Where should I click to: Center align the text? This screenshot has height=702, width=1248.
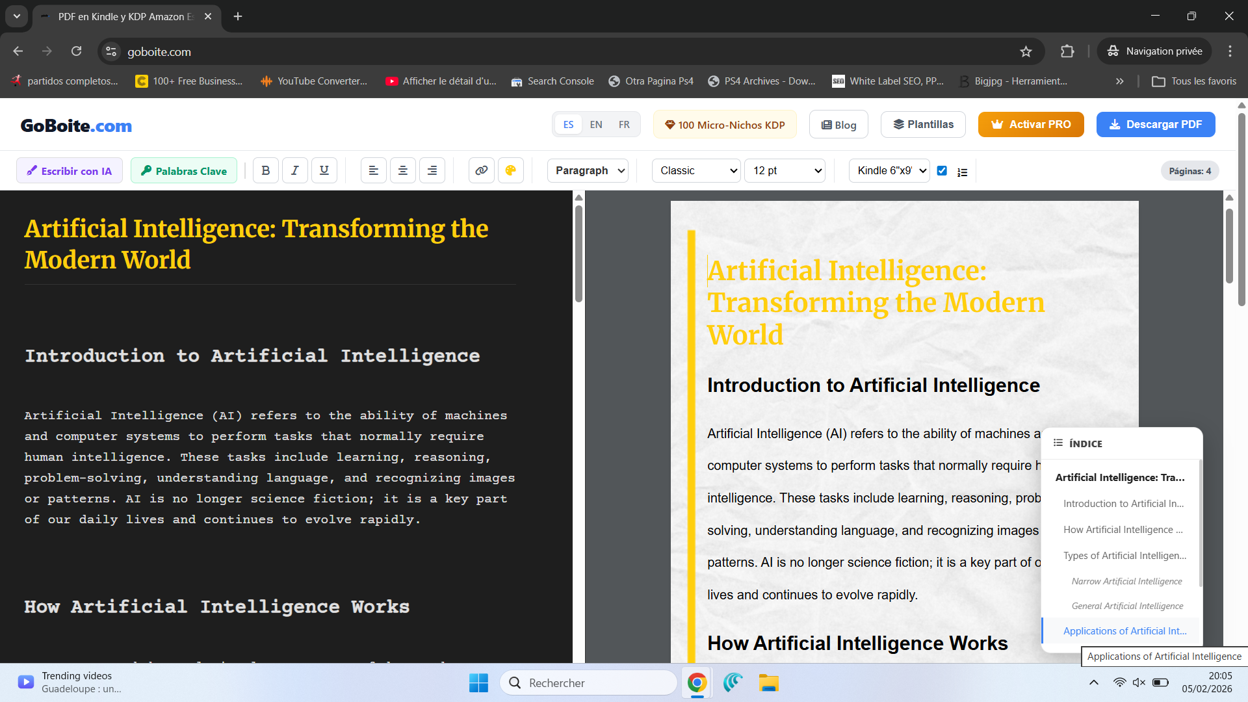pyautogui.click(x=402, y=170)
